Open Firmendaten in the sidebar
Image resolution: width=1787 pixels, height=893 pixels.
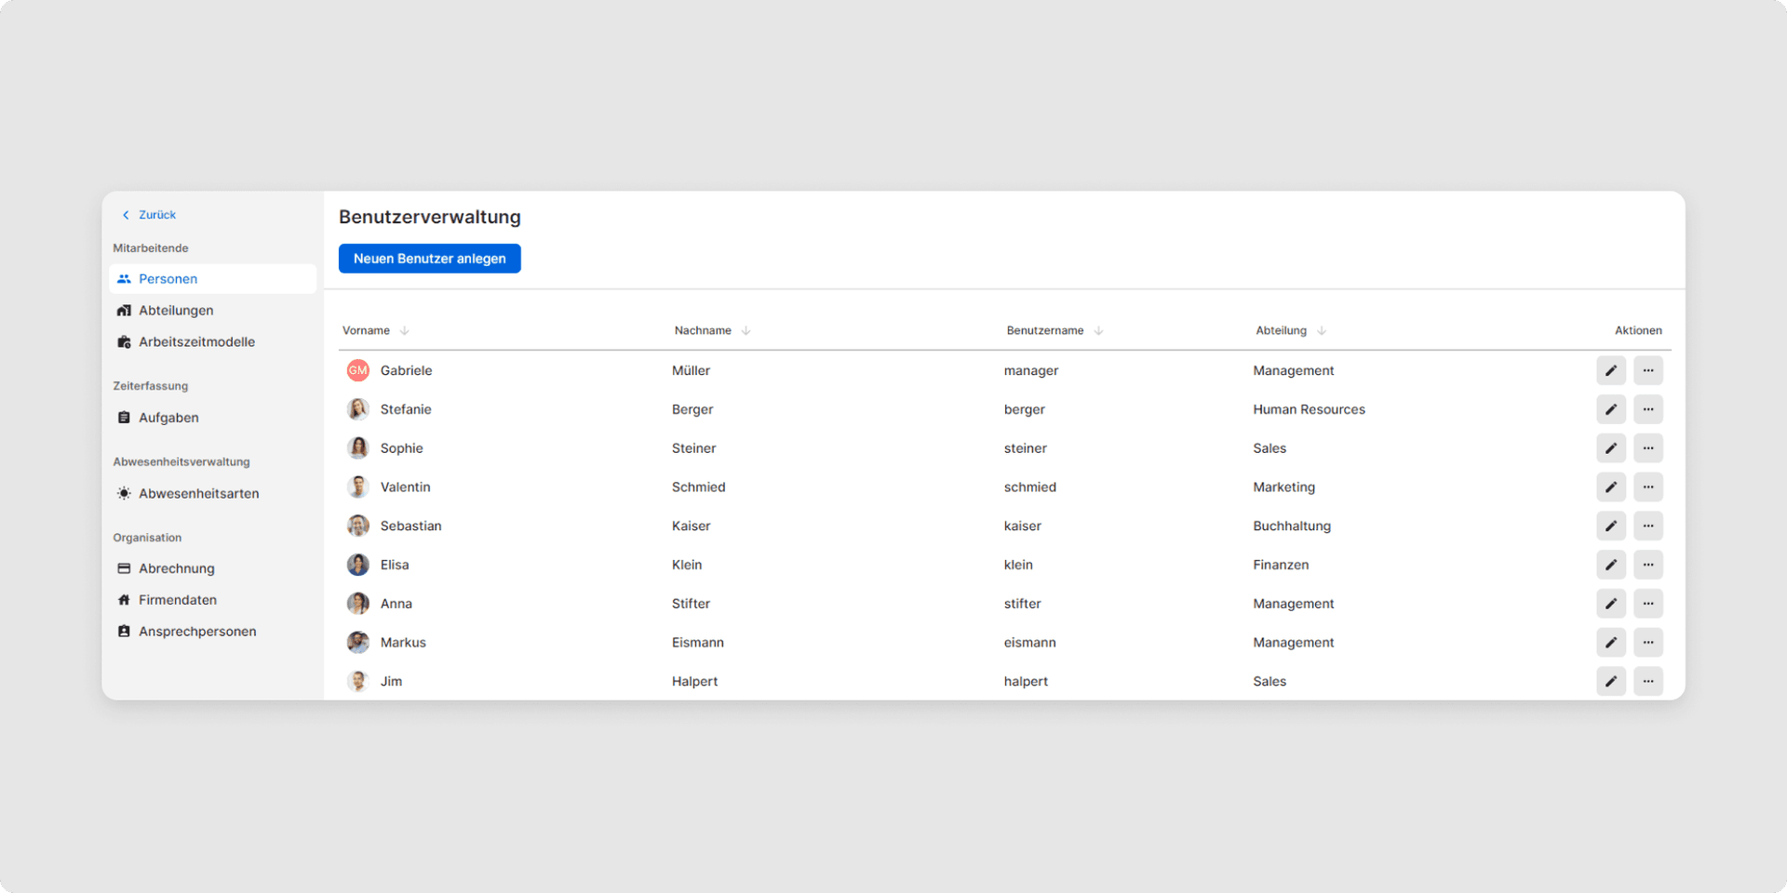(213, 600)
